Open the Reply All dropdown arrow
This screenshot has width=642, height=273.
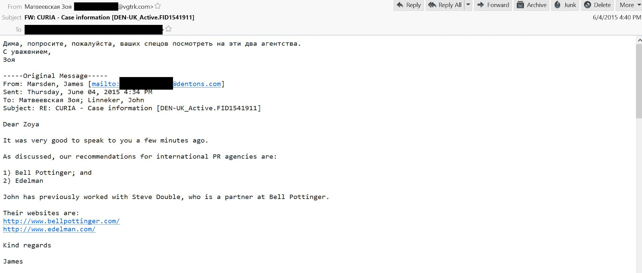pos(468,5)
